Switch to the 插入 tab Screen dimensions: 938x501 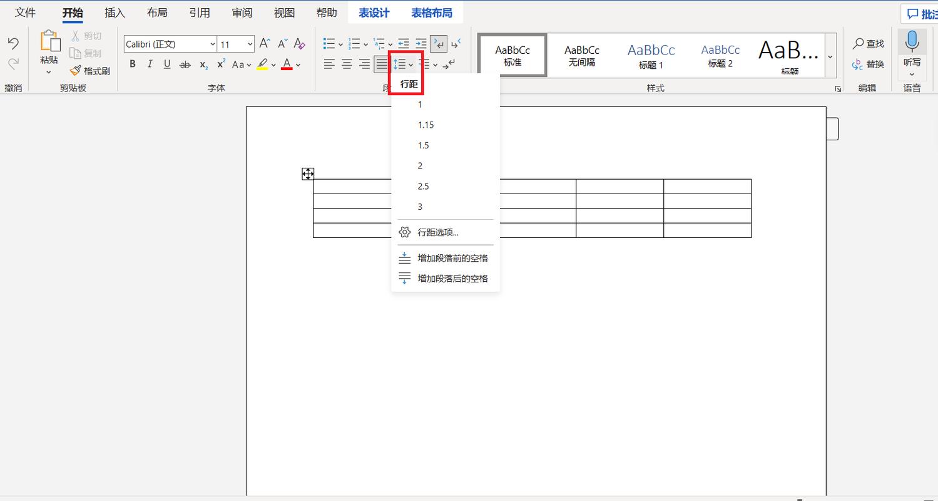(x=115, y=13)
